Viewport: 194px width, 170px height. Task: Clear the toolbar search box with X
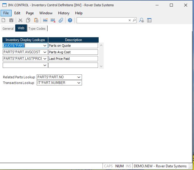[x=130, y=20]
